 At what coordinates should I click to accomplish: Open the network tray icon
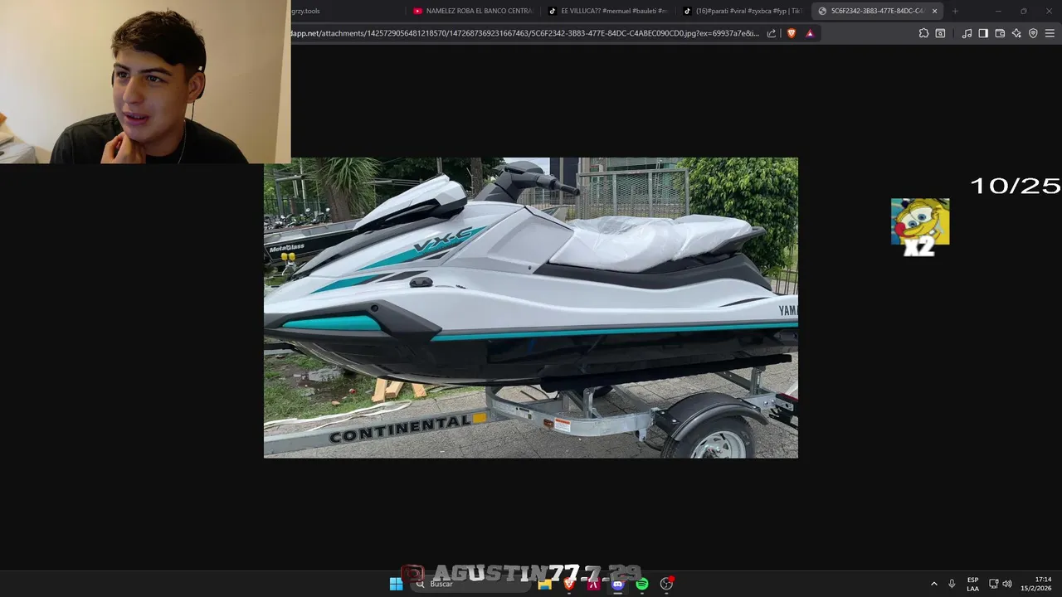click(993, 584)
